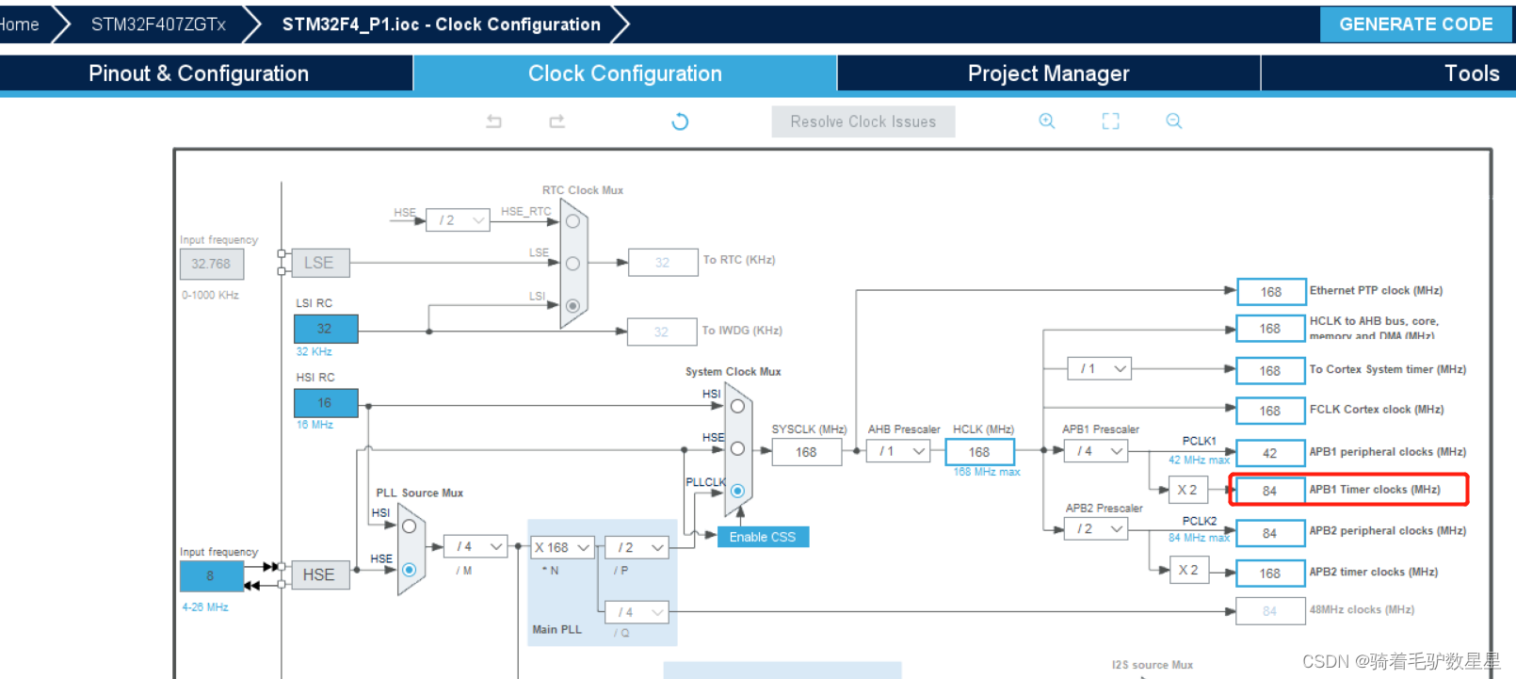The width and height of the screenshot is (1516, 679).
Task: Switch to Clock Configuration tab
Action: click(x=625, y=73)
